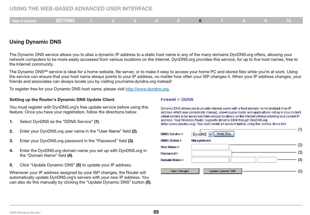This screenshot has height=215, width=310.
Task: Navigate to section 5
Action: pyautogui.click(x=178, y=21)
